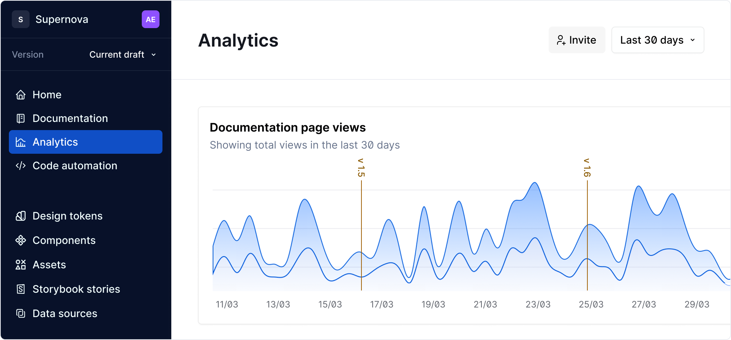Click the Analytics chart icon
The width and height of the screenshot is (731, 340).
point(21,142)
